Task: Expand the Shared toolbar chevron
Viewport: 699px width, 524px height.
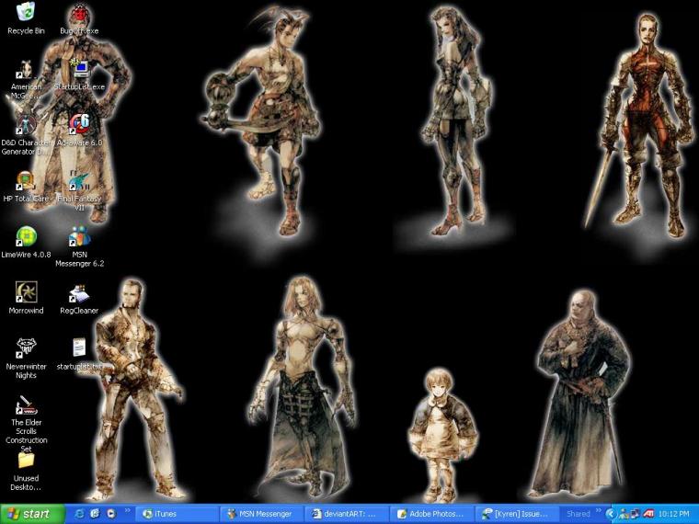Action: (598, 510)
